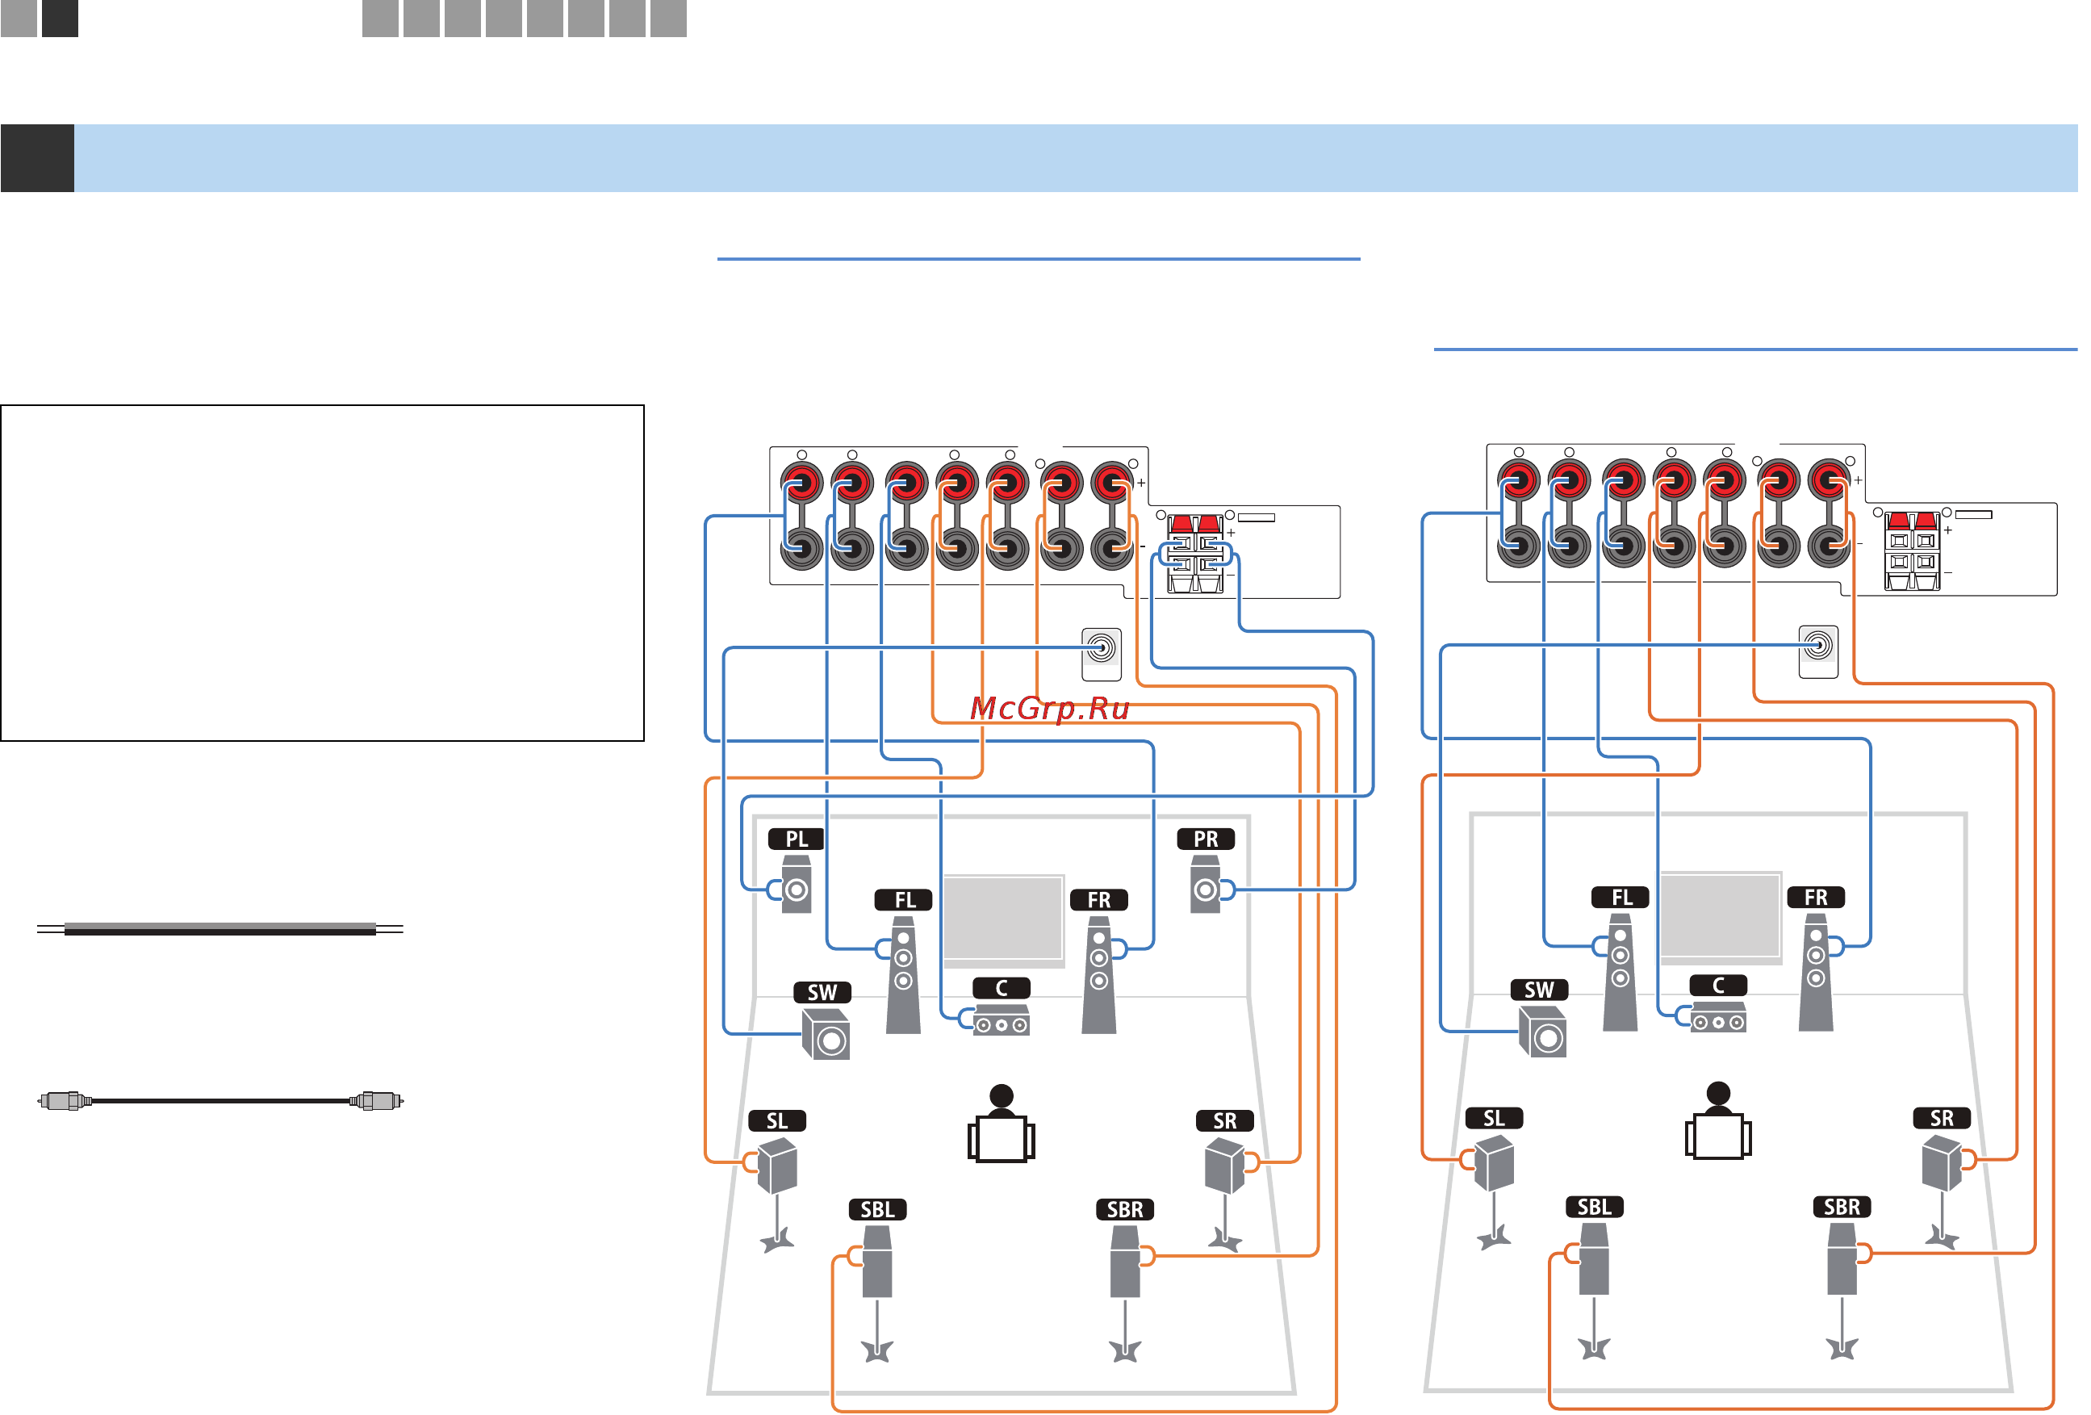Select front right tower speaker in presence-speaker diagram
Image resolution: width=2091 pixels, height=1415 pixels.
click(x=1098, y=976)
